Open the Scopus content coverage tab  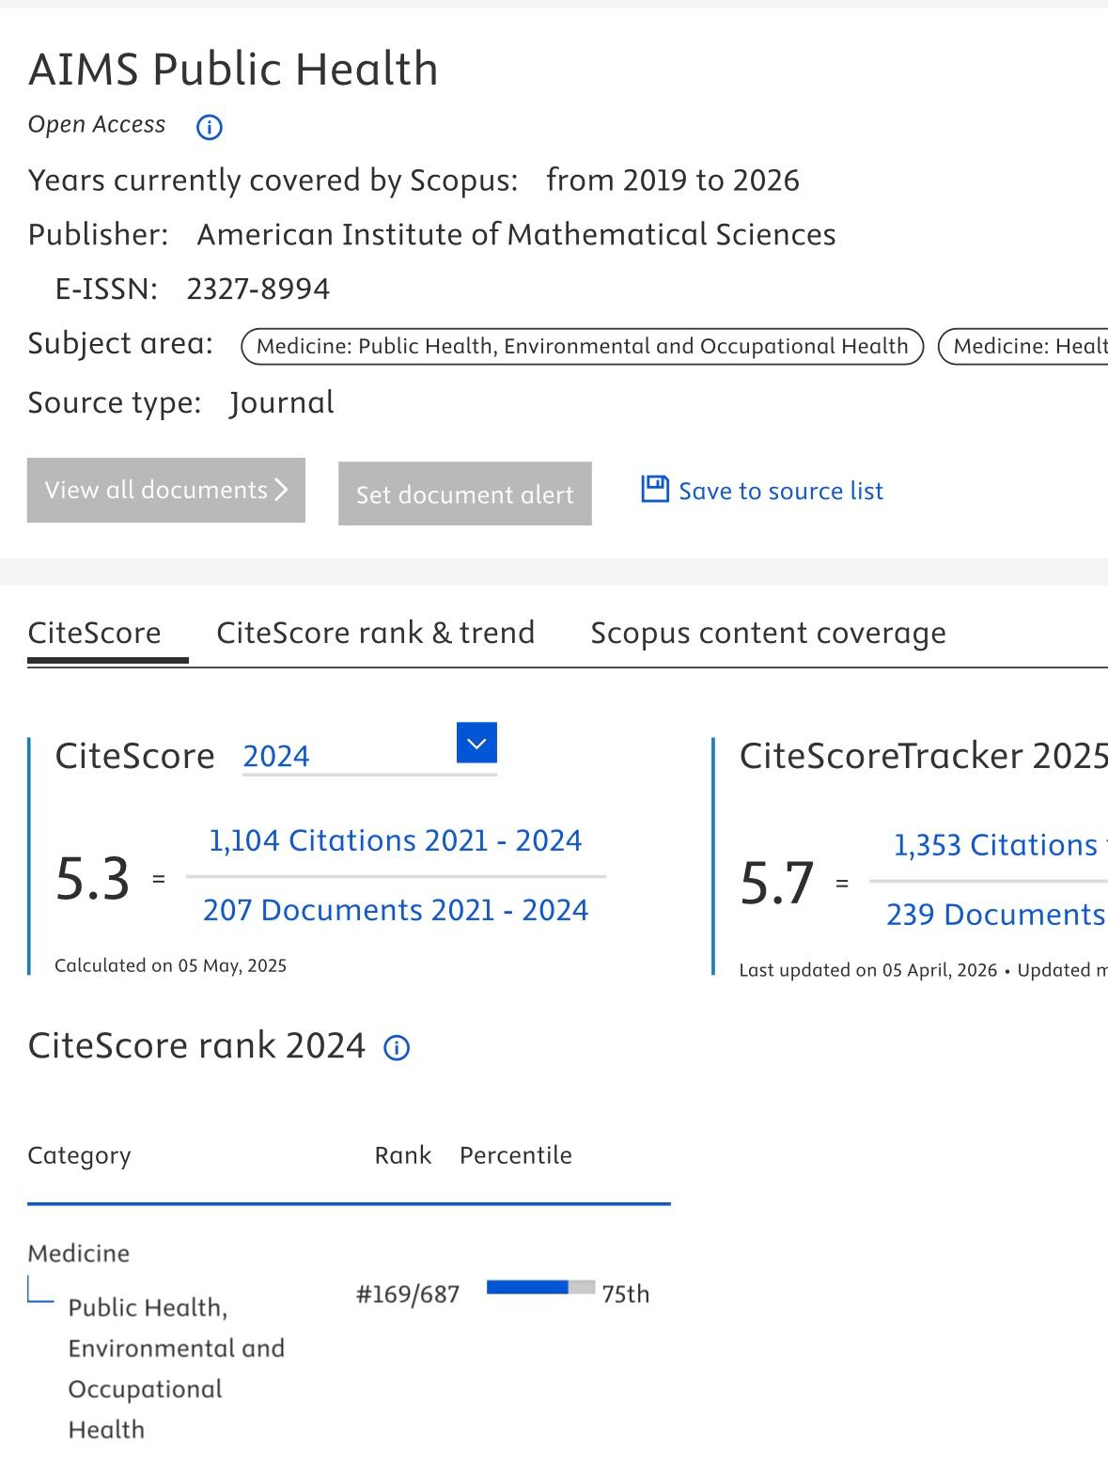click(x=768, y=633)
